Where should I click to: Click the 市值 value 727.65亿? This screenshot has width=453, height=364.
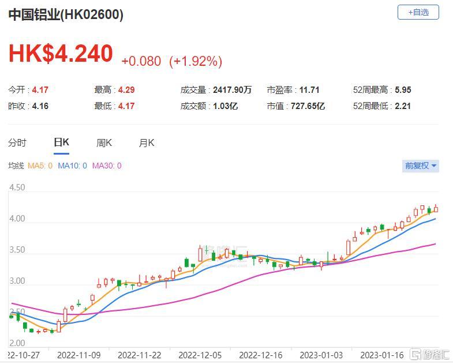(308, 106)
